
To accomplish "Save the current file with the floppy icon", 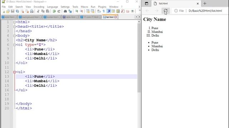I will tap(13, 11).
